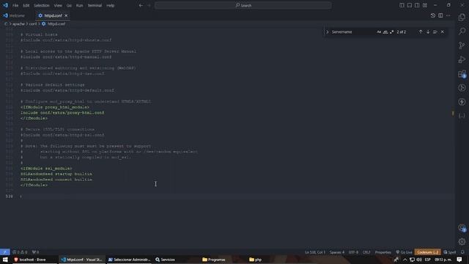Select the conf breadcrumb segment
The height and width of the screenshot is (264, 469).
tap(32, 23)
